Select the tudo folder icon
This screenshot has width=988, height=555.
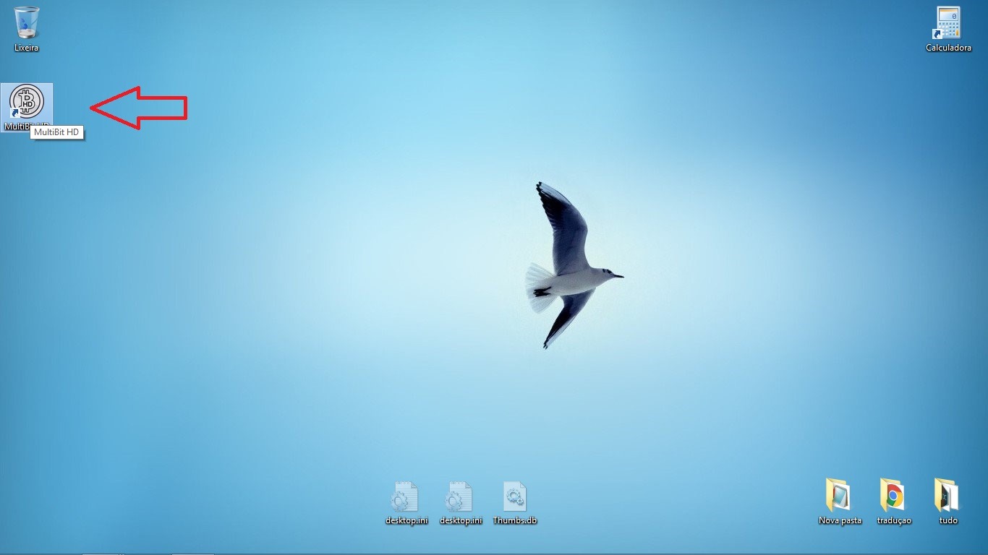[947, 496]
